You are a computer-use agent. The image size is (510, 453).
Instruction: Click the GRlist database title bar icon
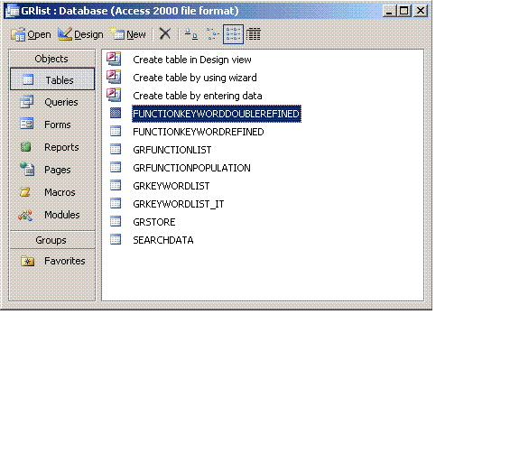pyautogui.click(x=13, y=11)
